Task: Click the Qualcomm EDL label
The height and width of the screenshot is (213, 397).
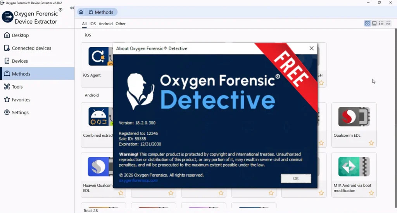Action: [x=347, y=135]
